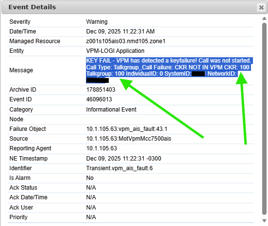Click the scrollbar up arrow
The width and height of the screenshot is (268, 226).
click(x=265, y=18)
